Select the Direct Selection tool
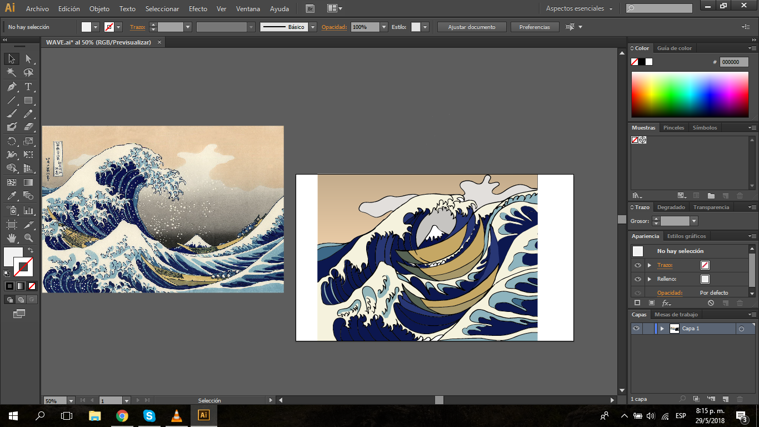This screenshot has height=427, width=759. point(28,58)
